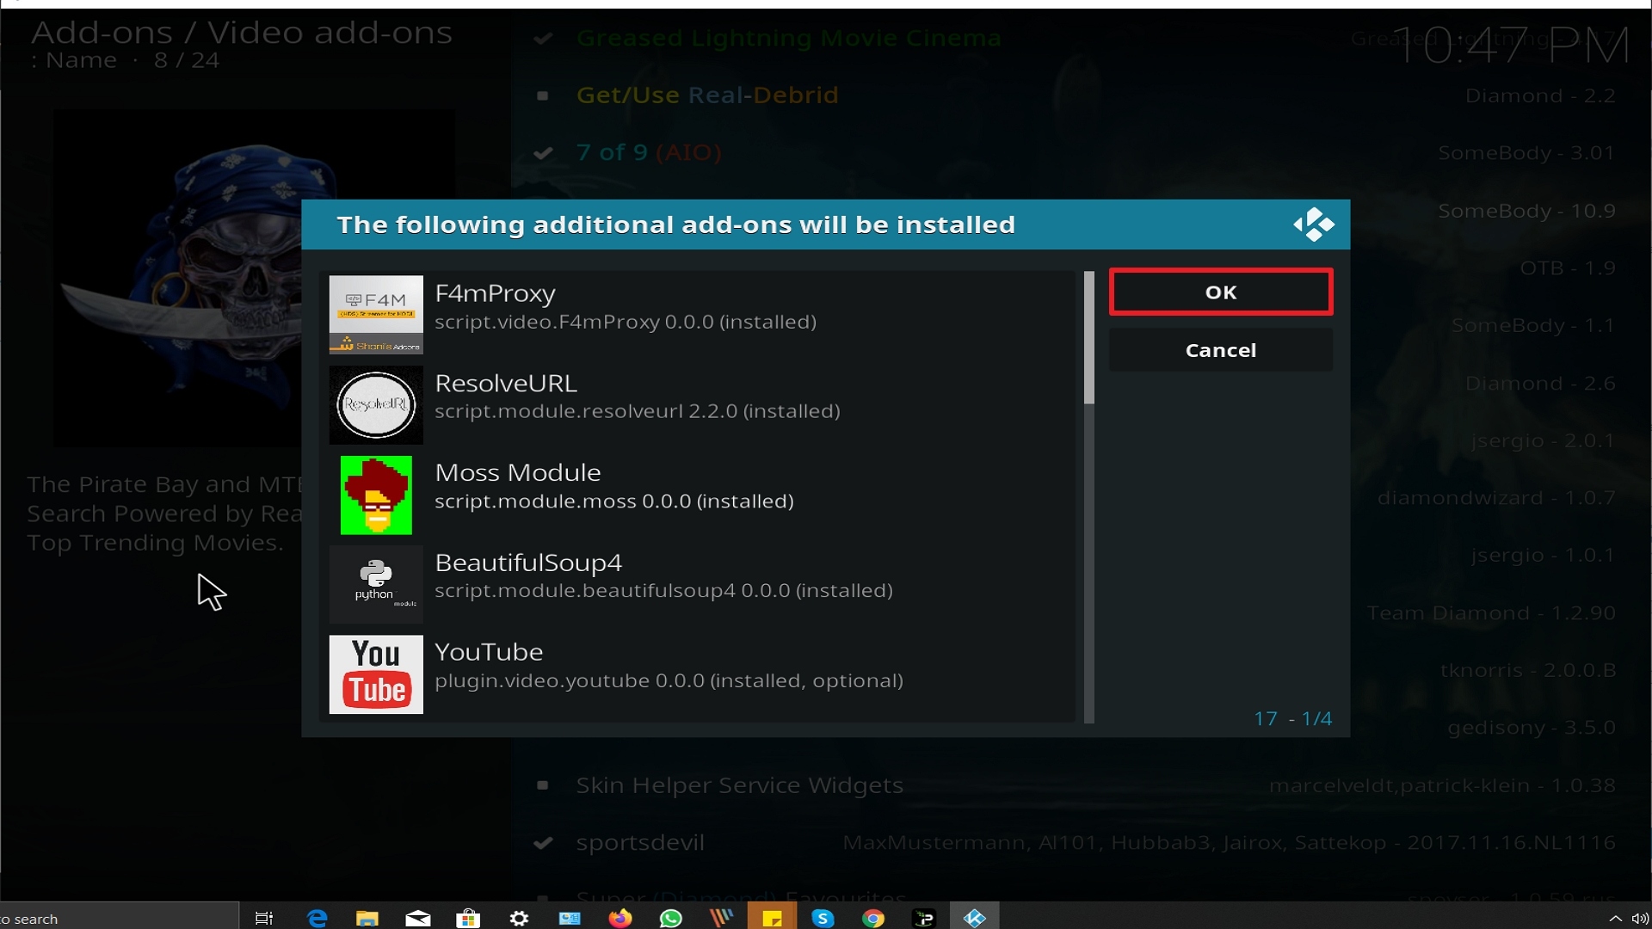Screen dimensions: 1652x929
Task: Click check mark beside sportsdevil
Action: point(543,843)
